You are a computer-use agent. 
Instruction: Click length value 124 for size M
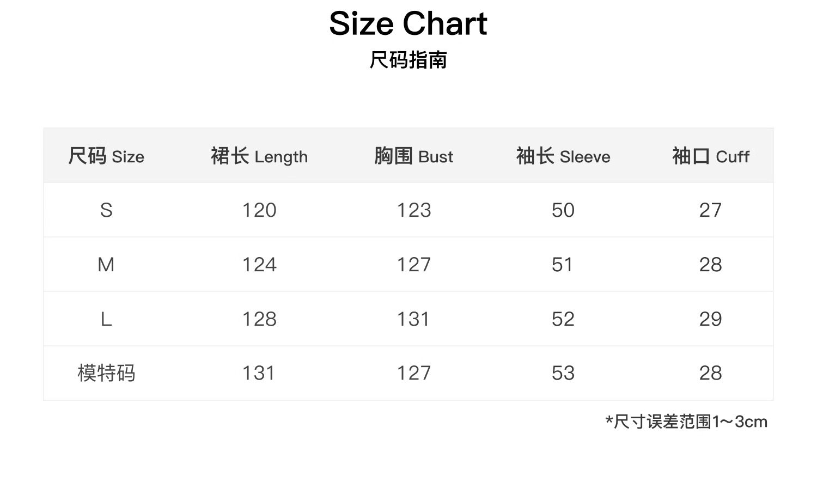[x=259, y=265]
